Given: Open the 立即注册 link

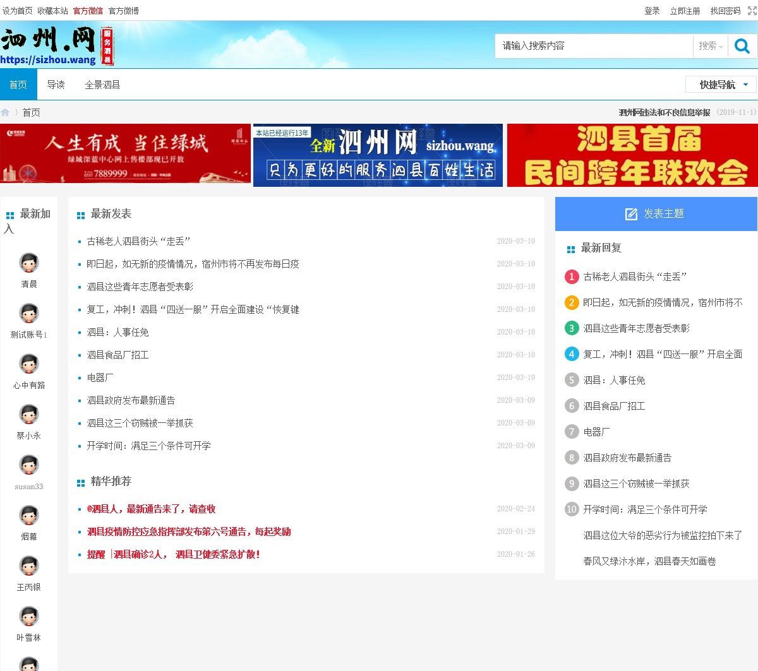Looking at the screenshot, I should 685,11.
